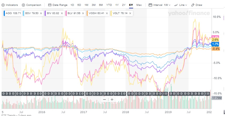Click the -0.4% orange value tag
Image resolution: width=225 pixels, height=116 pixels.
tap(216, 49)
